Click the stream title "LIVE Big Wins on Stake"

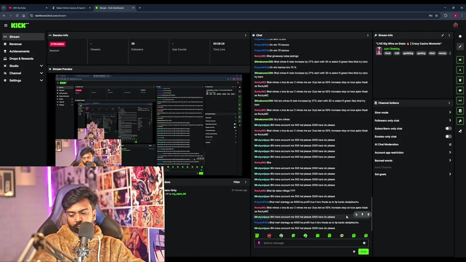409,44
